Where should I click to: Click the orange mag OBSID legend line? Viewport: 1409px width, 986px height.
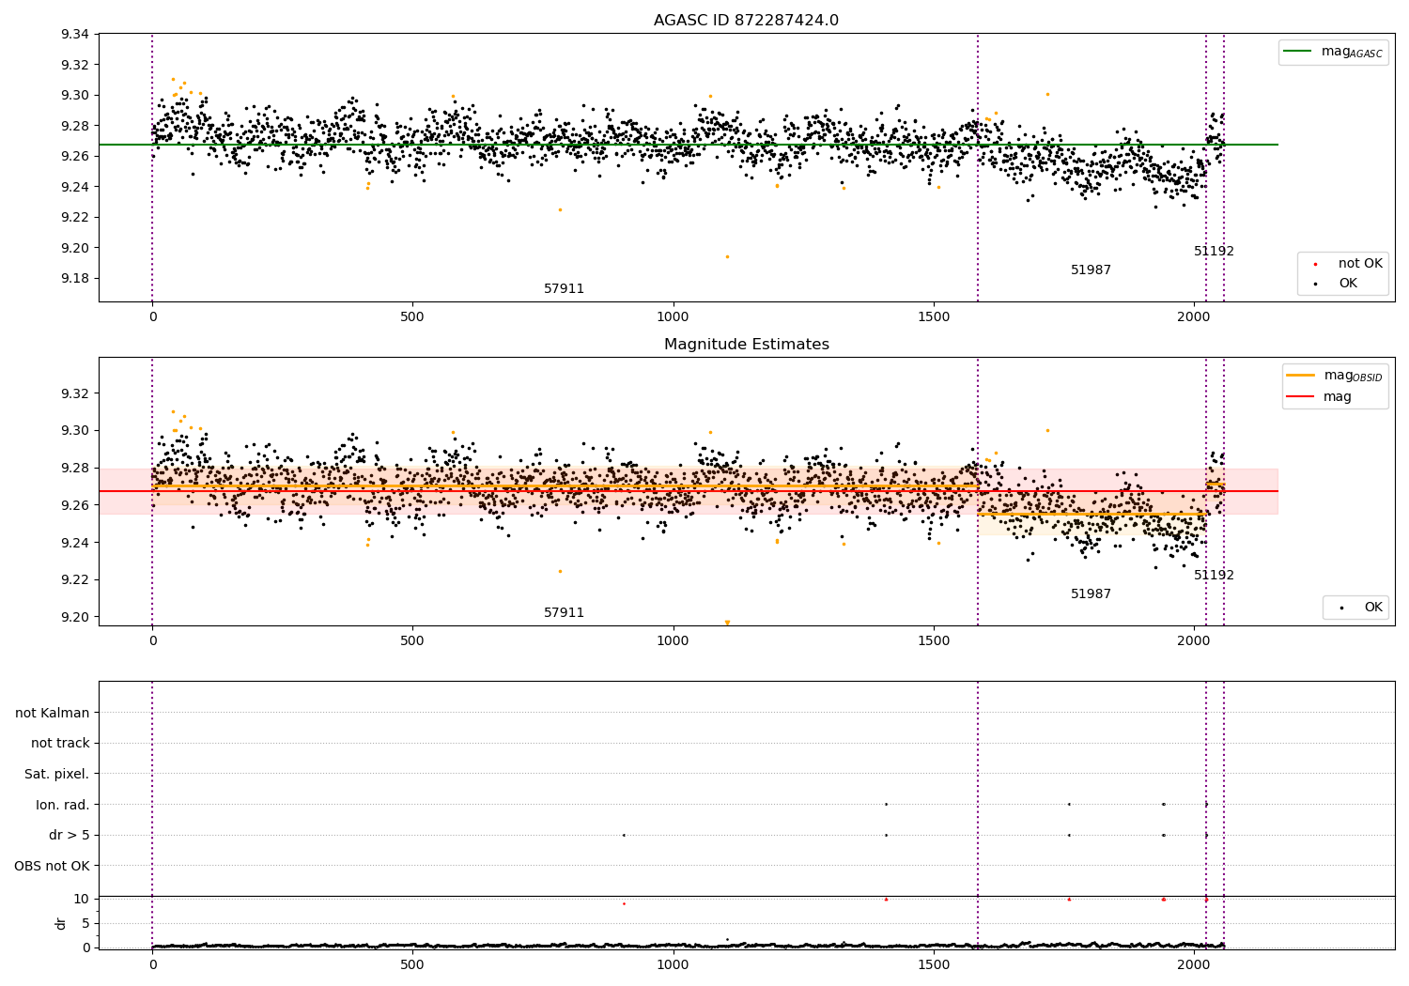(x=1301, y=376)
